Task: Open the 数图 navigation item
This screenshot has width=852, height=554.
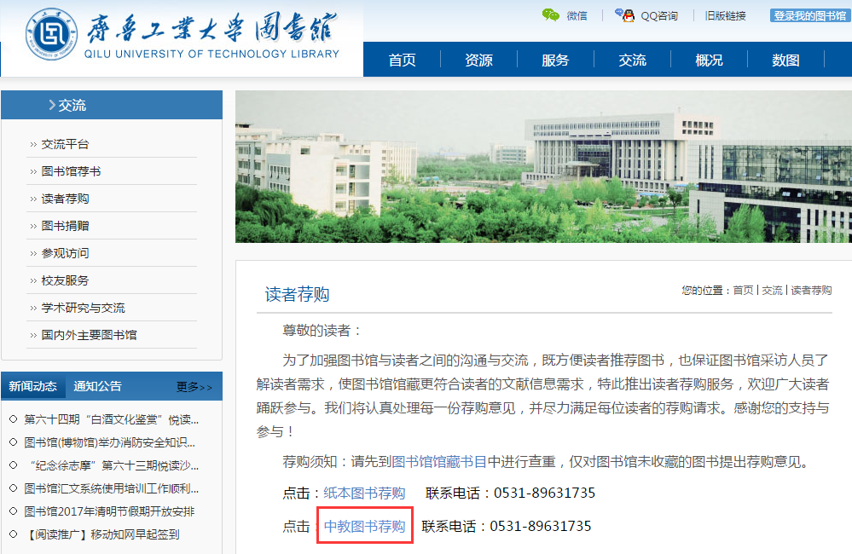Action: (x=785, y=60)
